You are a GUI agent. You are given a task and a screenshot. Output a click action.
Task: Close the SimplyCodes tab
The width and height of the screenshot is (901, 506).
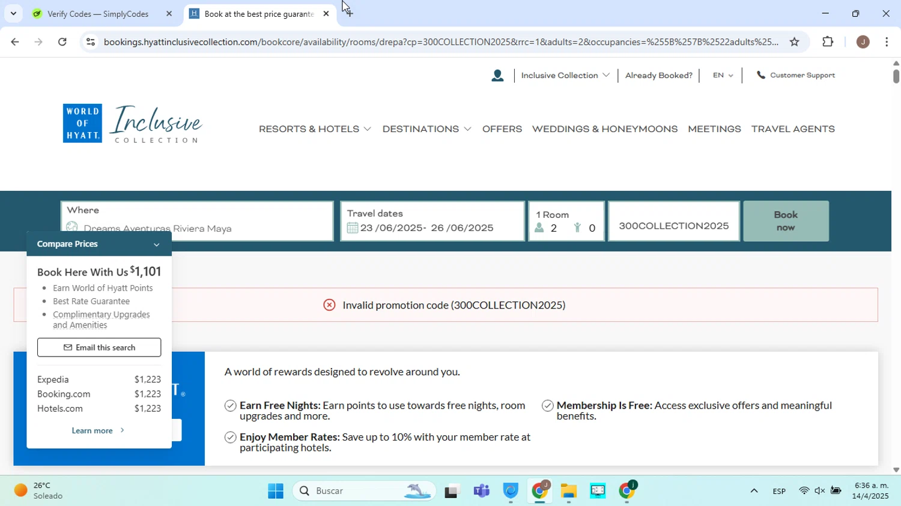click(169, 13)
